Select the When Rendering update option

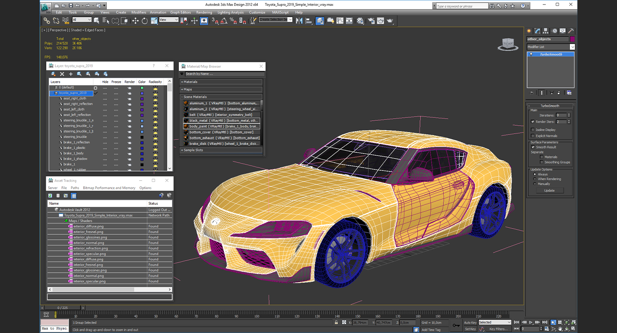pyautogui.click(x=535, y=179)
